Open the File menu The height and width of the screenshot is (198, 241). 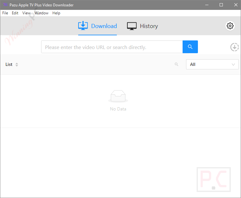(x=5, y=13)
